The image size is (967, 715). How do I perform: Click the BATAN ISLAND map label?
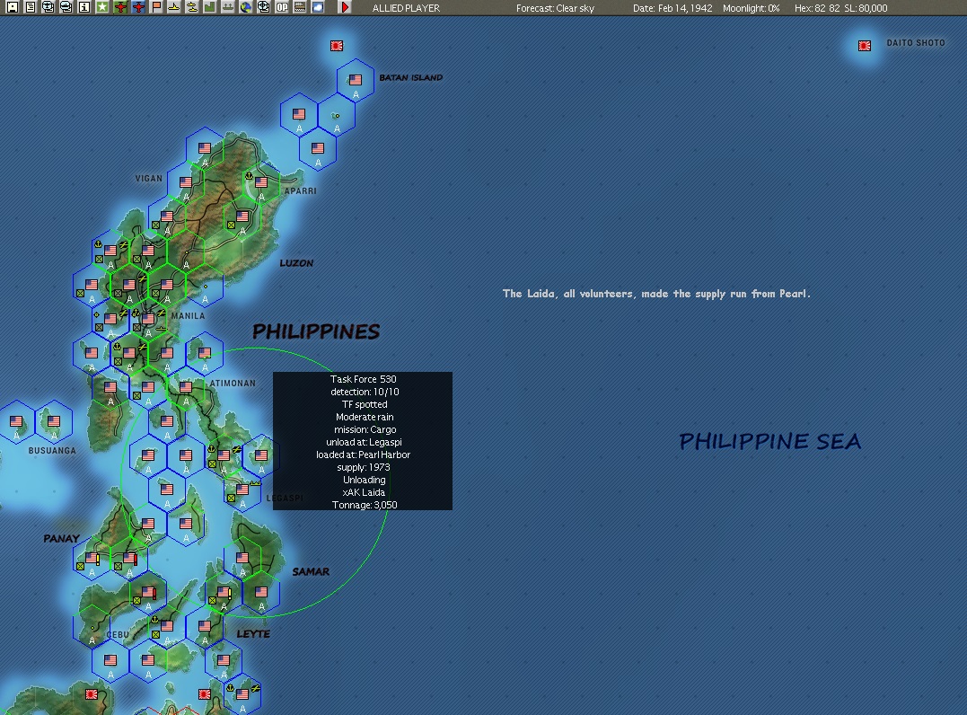[x=410, y=78]
